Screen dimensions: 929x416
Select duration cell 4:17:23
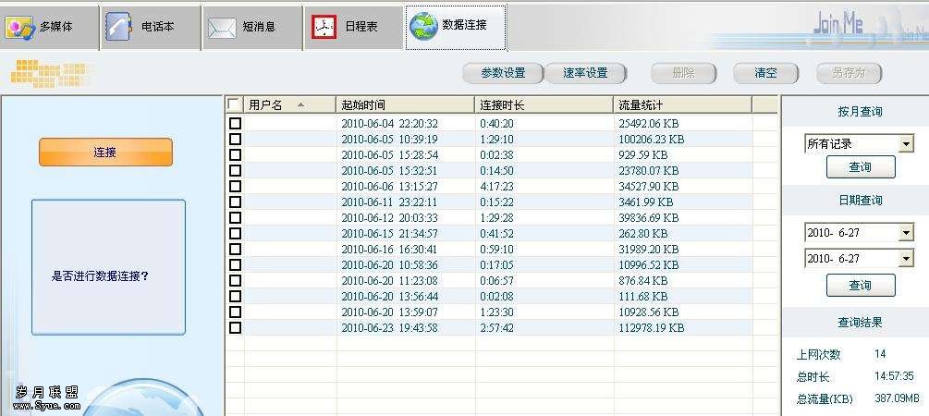[499, 186]
